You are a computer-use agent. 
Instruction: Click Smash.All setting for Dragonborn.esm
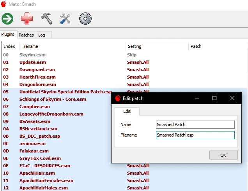coord(138,84)
